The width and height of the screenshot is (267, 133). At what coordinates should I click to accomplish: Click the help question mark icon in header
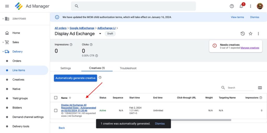232,6
